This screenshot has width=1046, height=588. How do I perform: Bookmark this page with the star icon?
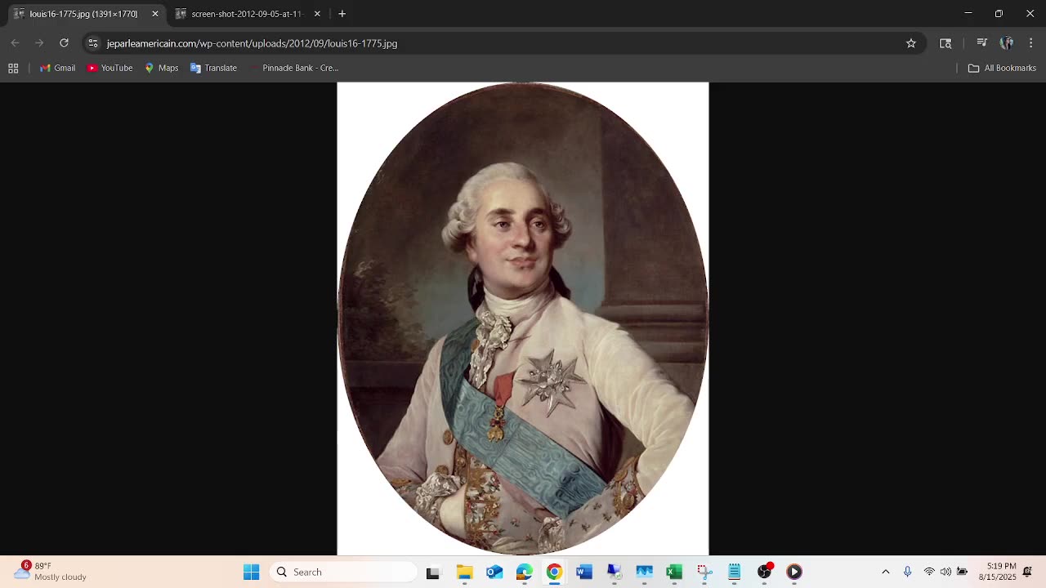pyautogui.click(x=911, y=43)
